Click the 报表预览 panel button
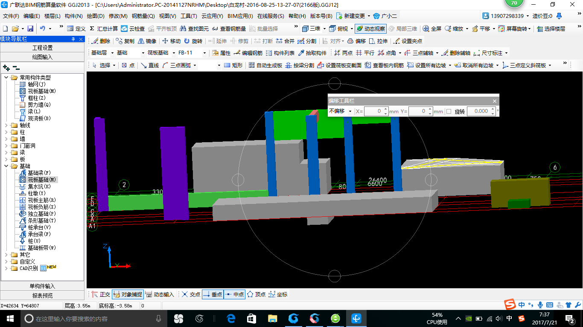 click(x=42, y=295)
